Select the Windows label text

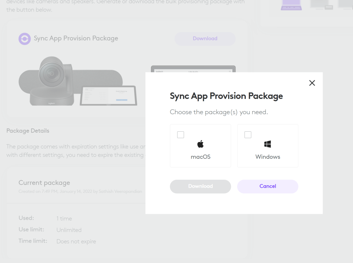pos(268,157)
